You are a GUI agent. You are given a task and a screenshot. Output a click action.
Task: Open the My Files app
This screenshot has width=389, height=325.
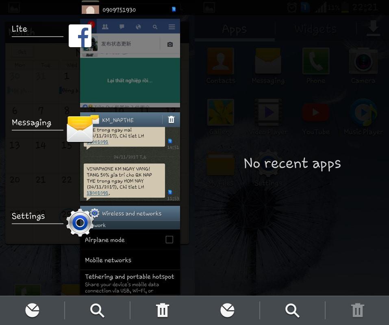[220, 164]
